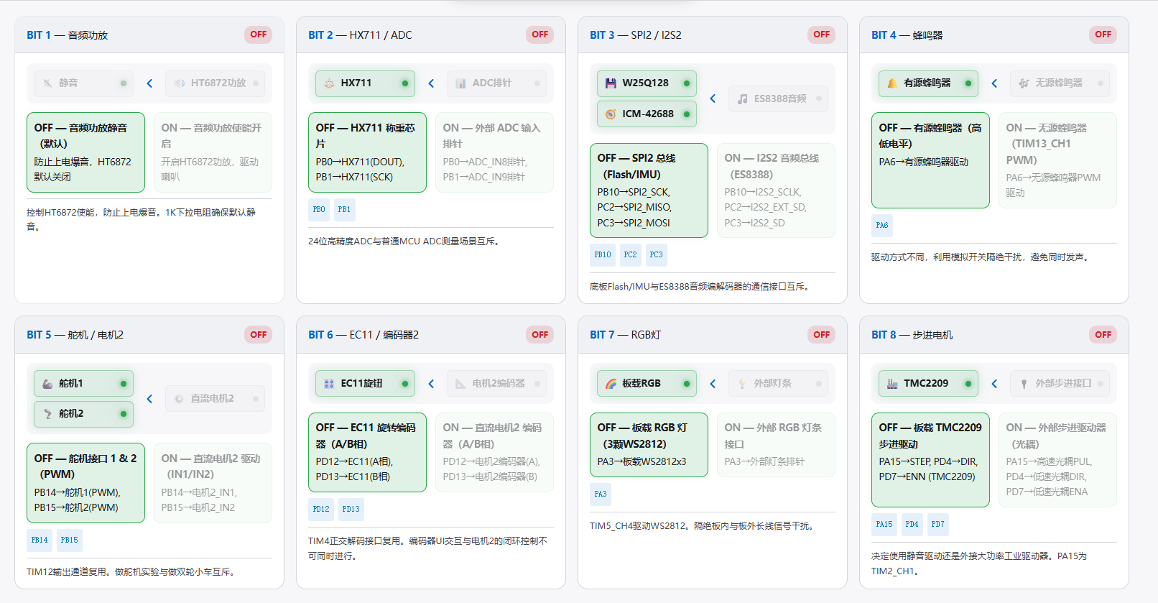
Task: Click the PC2 pin tag
Action: click(x=630, y=255)
